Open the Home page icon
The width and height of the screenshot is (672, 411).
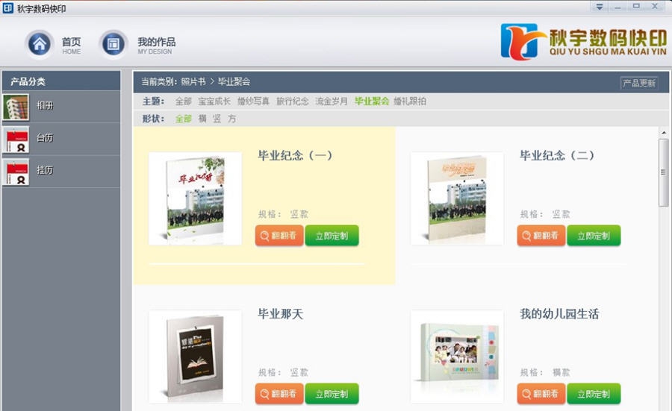coord(40,44)
